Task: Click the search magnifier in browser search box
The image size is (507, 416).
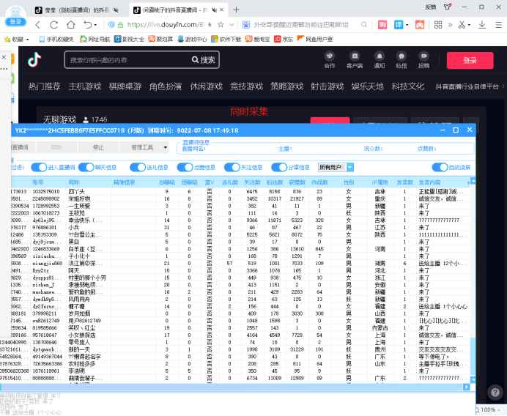Action: tap(363, 25)
